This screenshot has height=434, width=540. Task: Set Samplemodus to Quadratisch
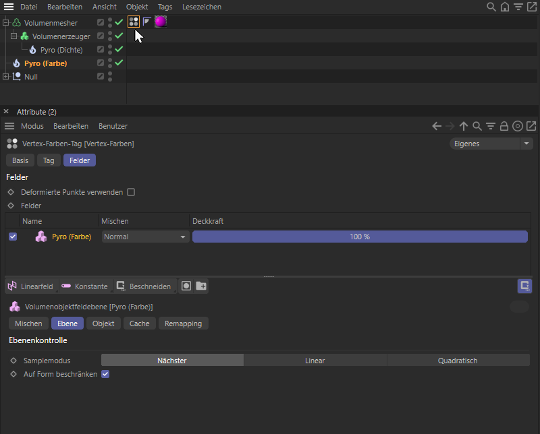(458, 361)
